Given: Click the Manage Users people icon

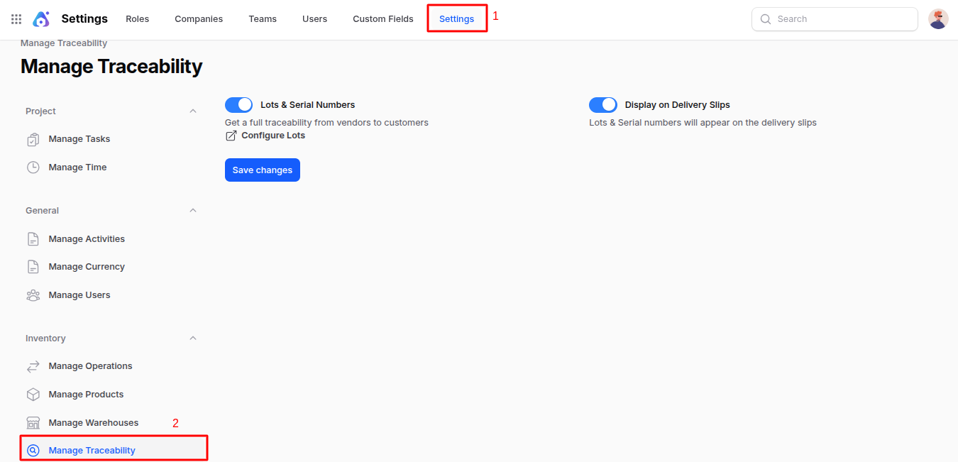Looking at the screenshot, I should pyautogui.click(x=33, y=295).
